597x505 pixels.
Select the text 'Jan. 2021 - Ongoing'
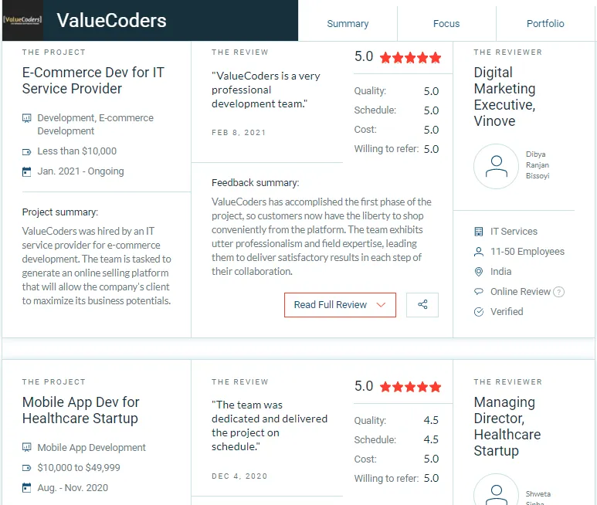(x=81, y=171)
